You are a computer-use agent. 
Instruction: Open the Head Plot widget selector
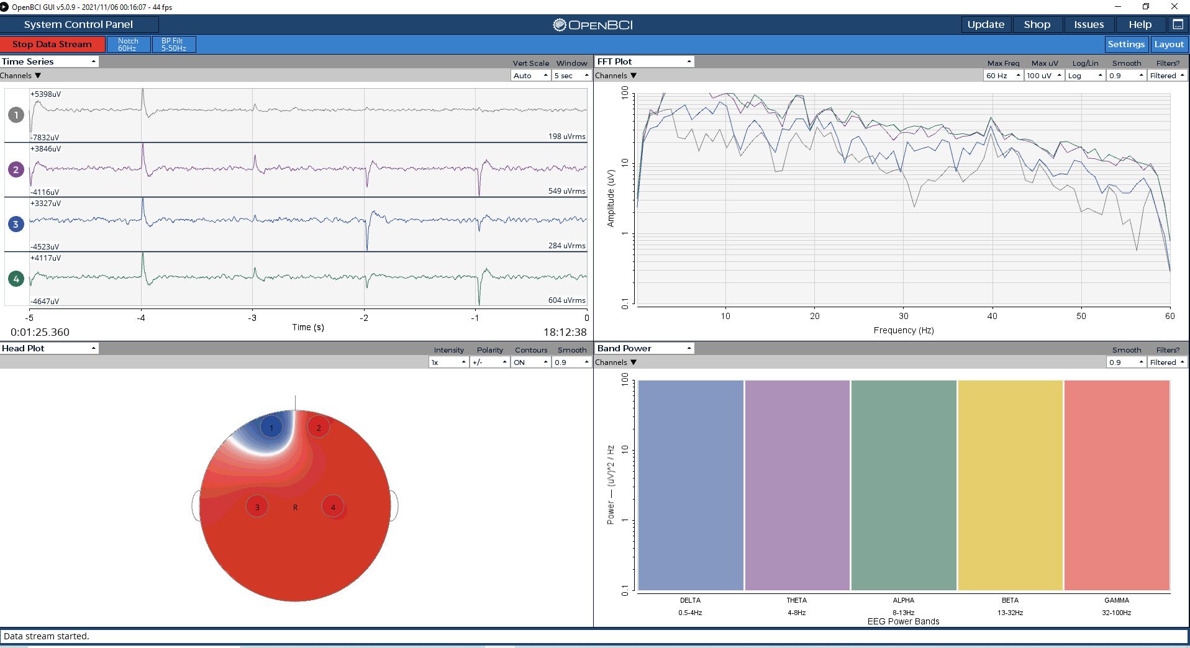[x=49, y=348]
